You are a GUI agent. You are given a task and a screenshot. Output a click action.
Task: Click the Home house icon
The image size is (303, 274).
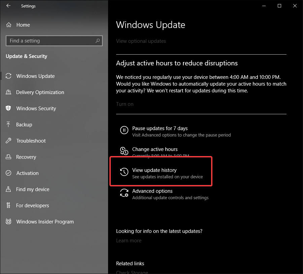pos(9,25)
